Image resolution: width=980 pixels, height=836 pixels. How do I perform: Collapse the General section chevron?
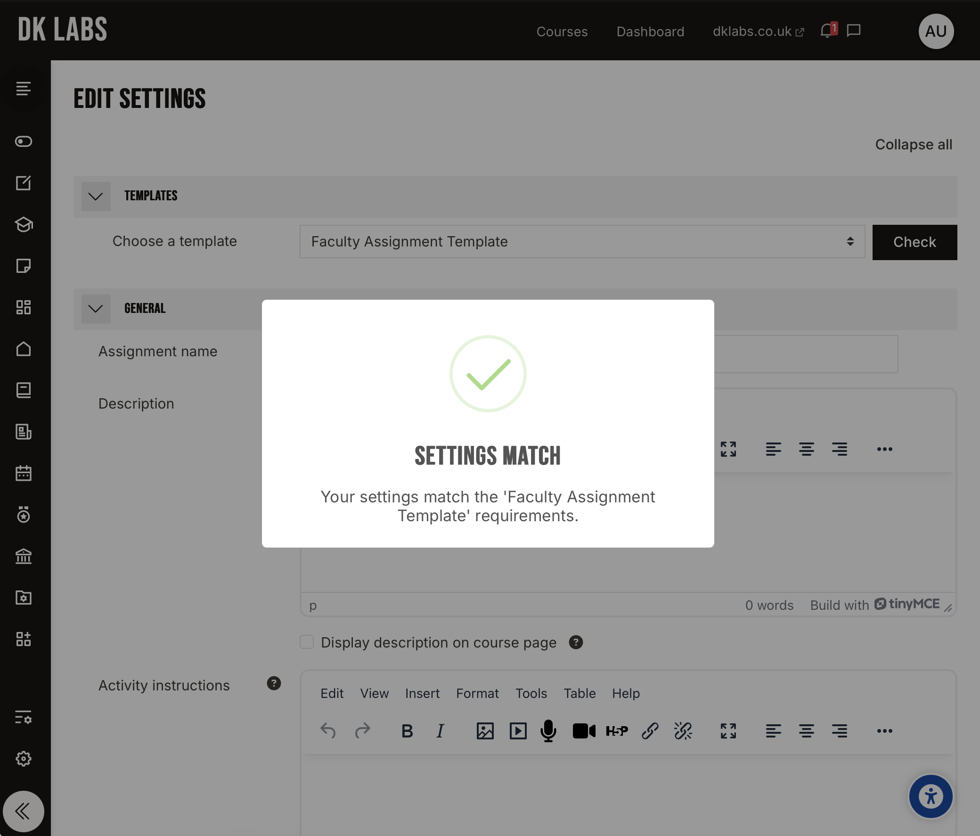point(96,309)
